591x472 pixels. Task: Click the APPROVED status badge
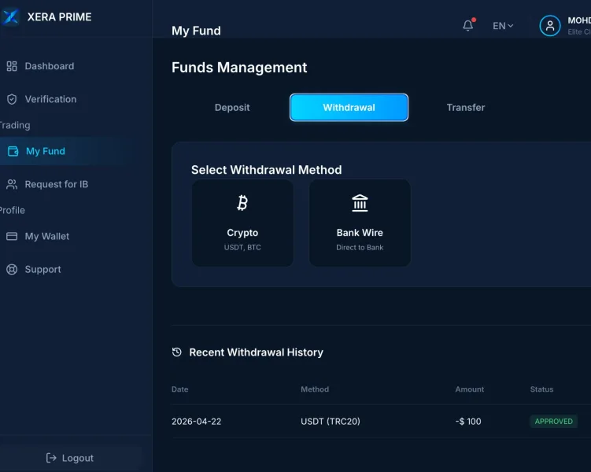click(x=553, y=422)
